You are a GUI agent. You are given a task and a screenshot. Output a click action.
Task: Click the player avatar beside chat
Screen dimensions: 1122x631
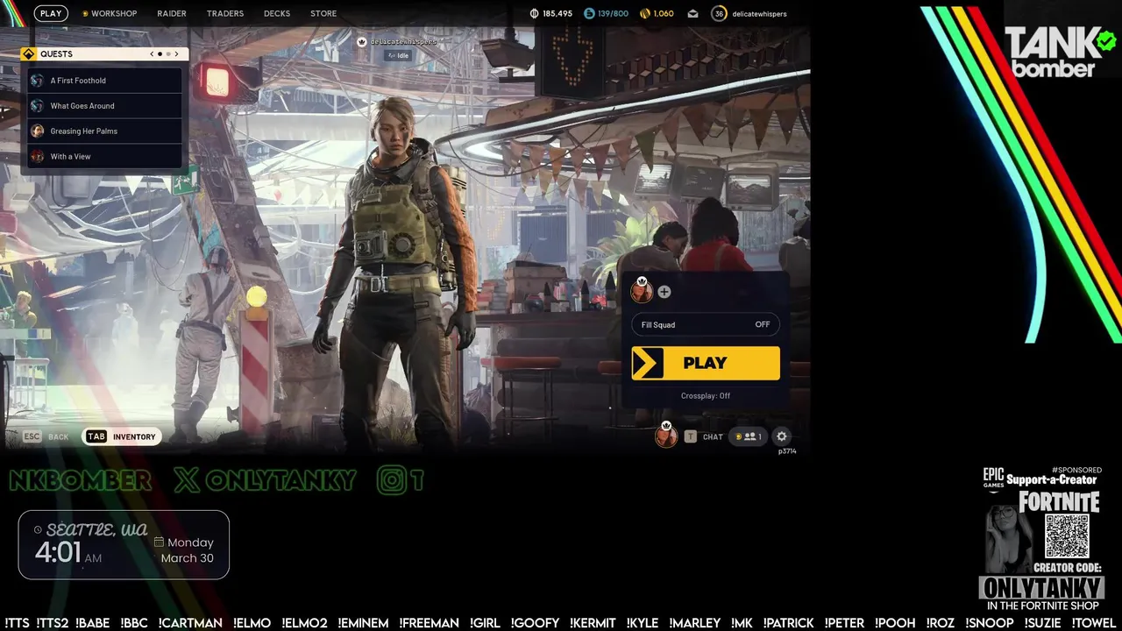[666, 436]
